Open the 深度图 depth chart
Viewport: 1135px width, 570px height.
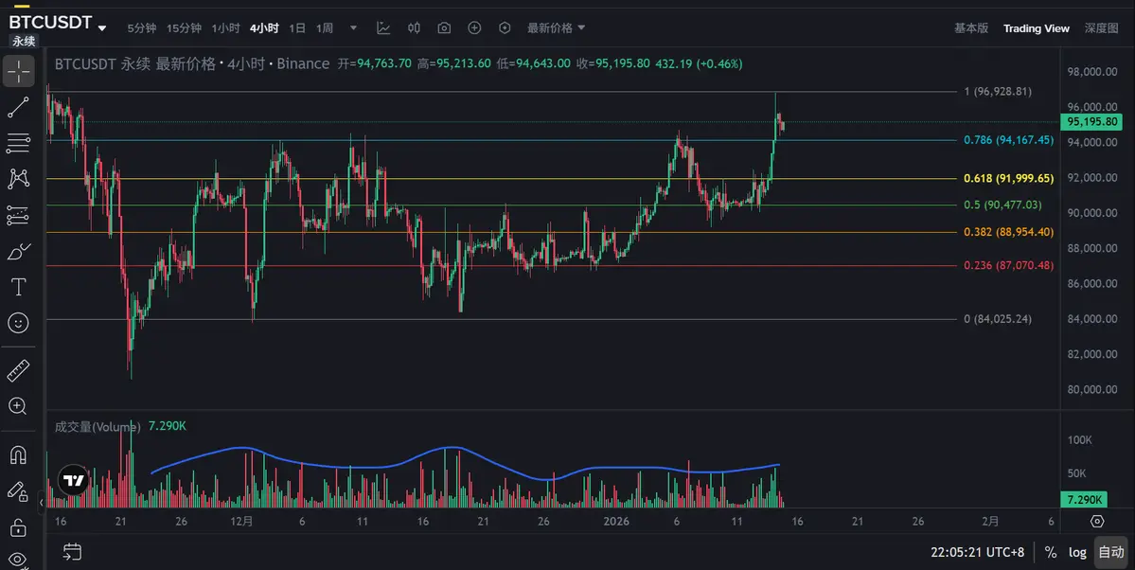point(1101,28)
